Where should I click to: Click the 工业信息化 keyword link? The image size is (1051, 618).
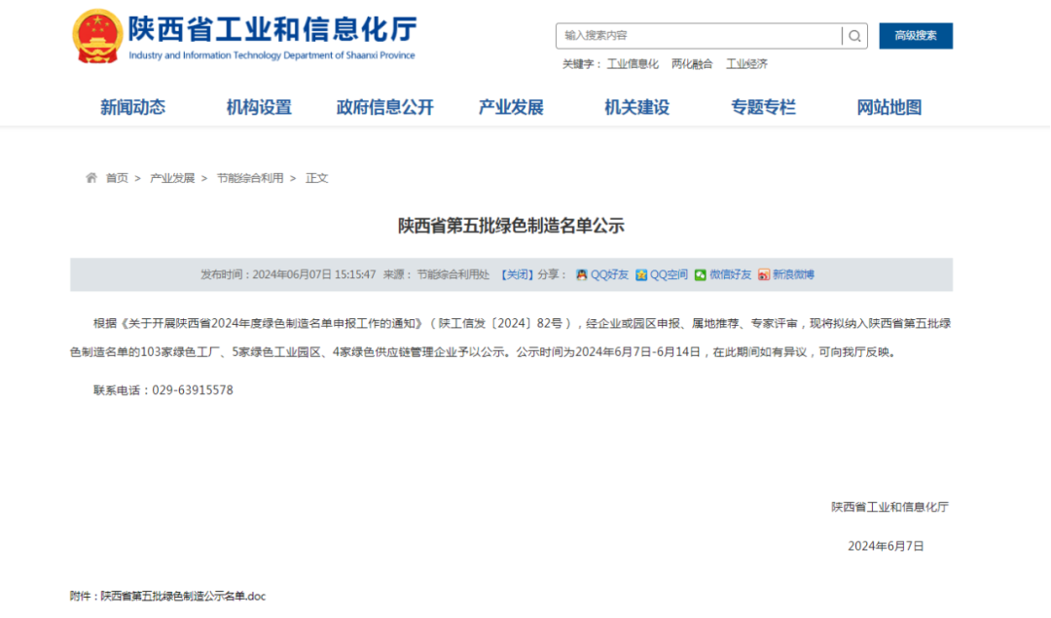(x=632, y=63)
